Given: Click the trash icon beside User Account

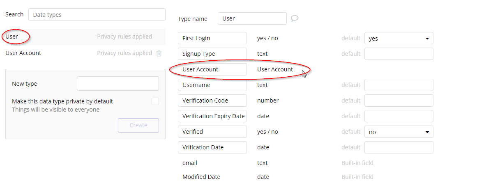Looking at the screenshot, I should tap(159, 53).
